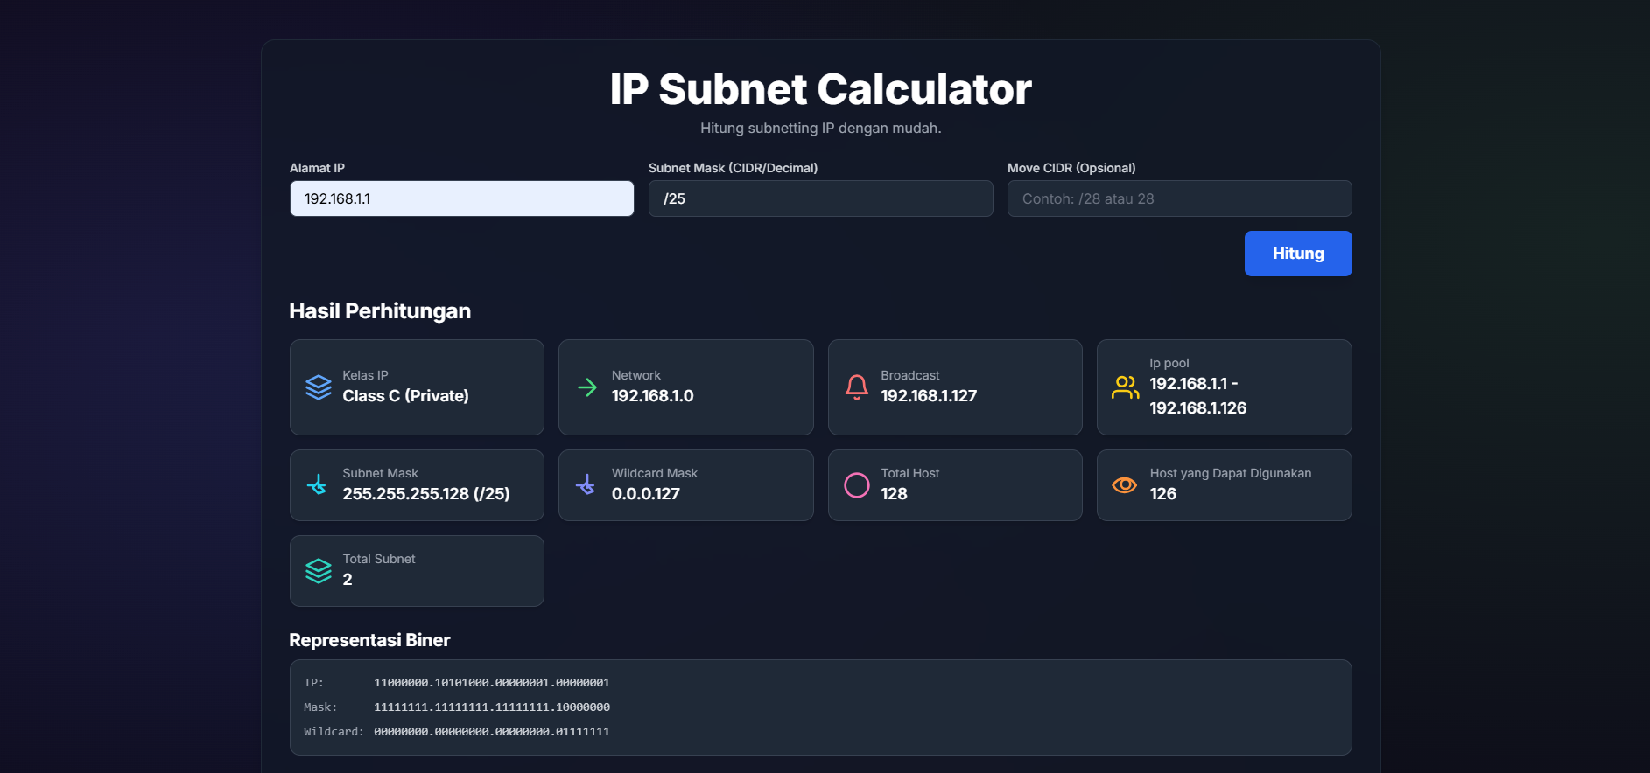This screenshot has height=773, width=1650.
Task: Click the subtitle Hitung subnetting IP dengan mudah.
Action: [821, 129]
